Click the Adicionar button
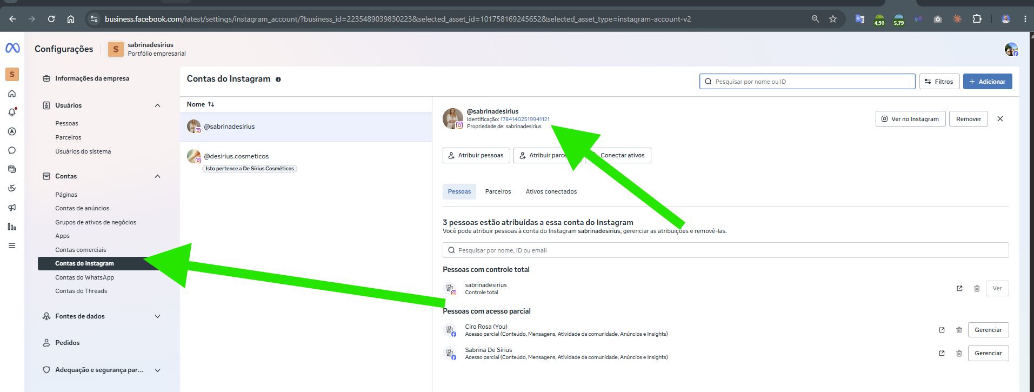This screenshot has width=1034, height=392. (x=988, y=82)
